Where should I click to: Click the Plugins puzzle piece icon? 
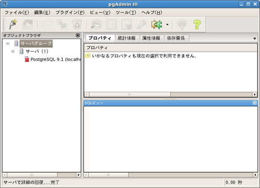[x=156, y=25]
